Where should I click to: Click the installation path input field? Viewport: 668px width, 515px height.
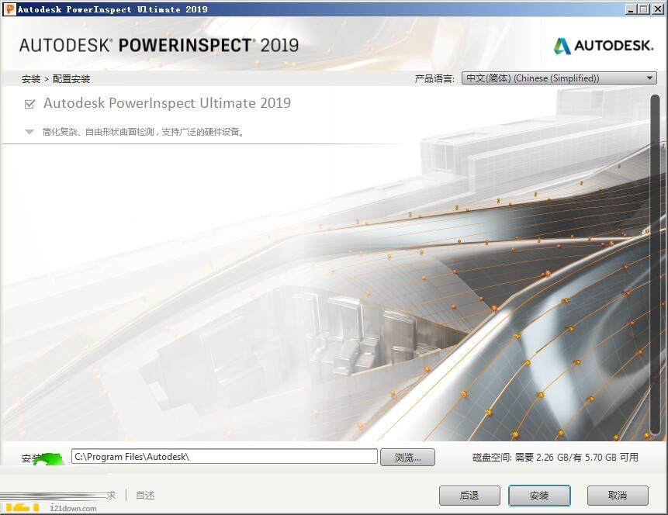click(x=224, y=457)
